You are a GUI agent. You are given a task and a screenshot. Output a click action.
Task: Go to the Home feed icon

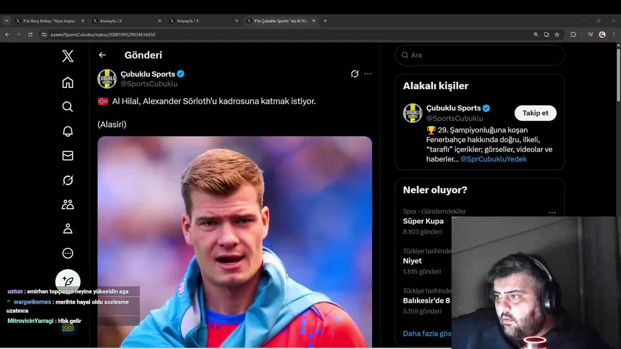pyautogui.click(x=68, y=82)
